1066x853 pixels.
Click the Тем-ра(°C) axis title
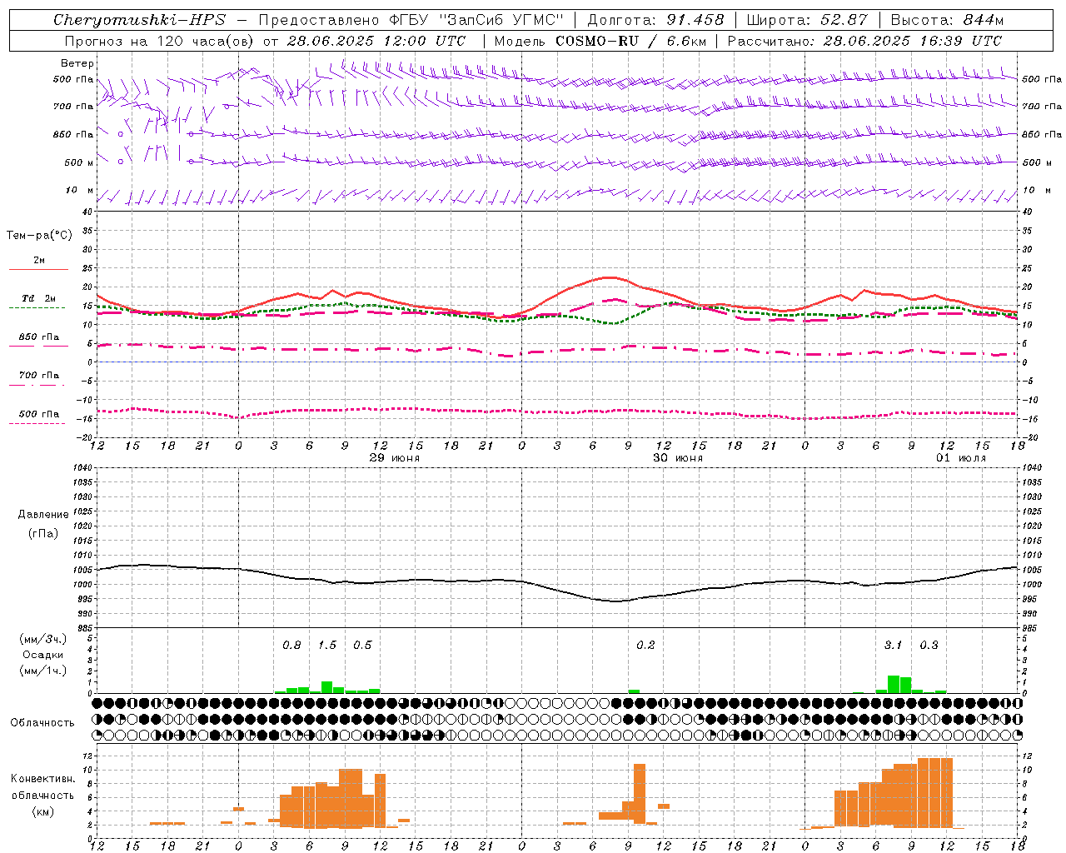coord(39,236)
